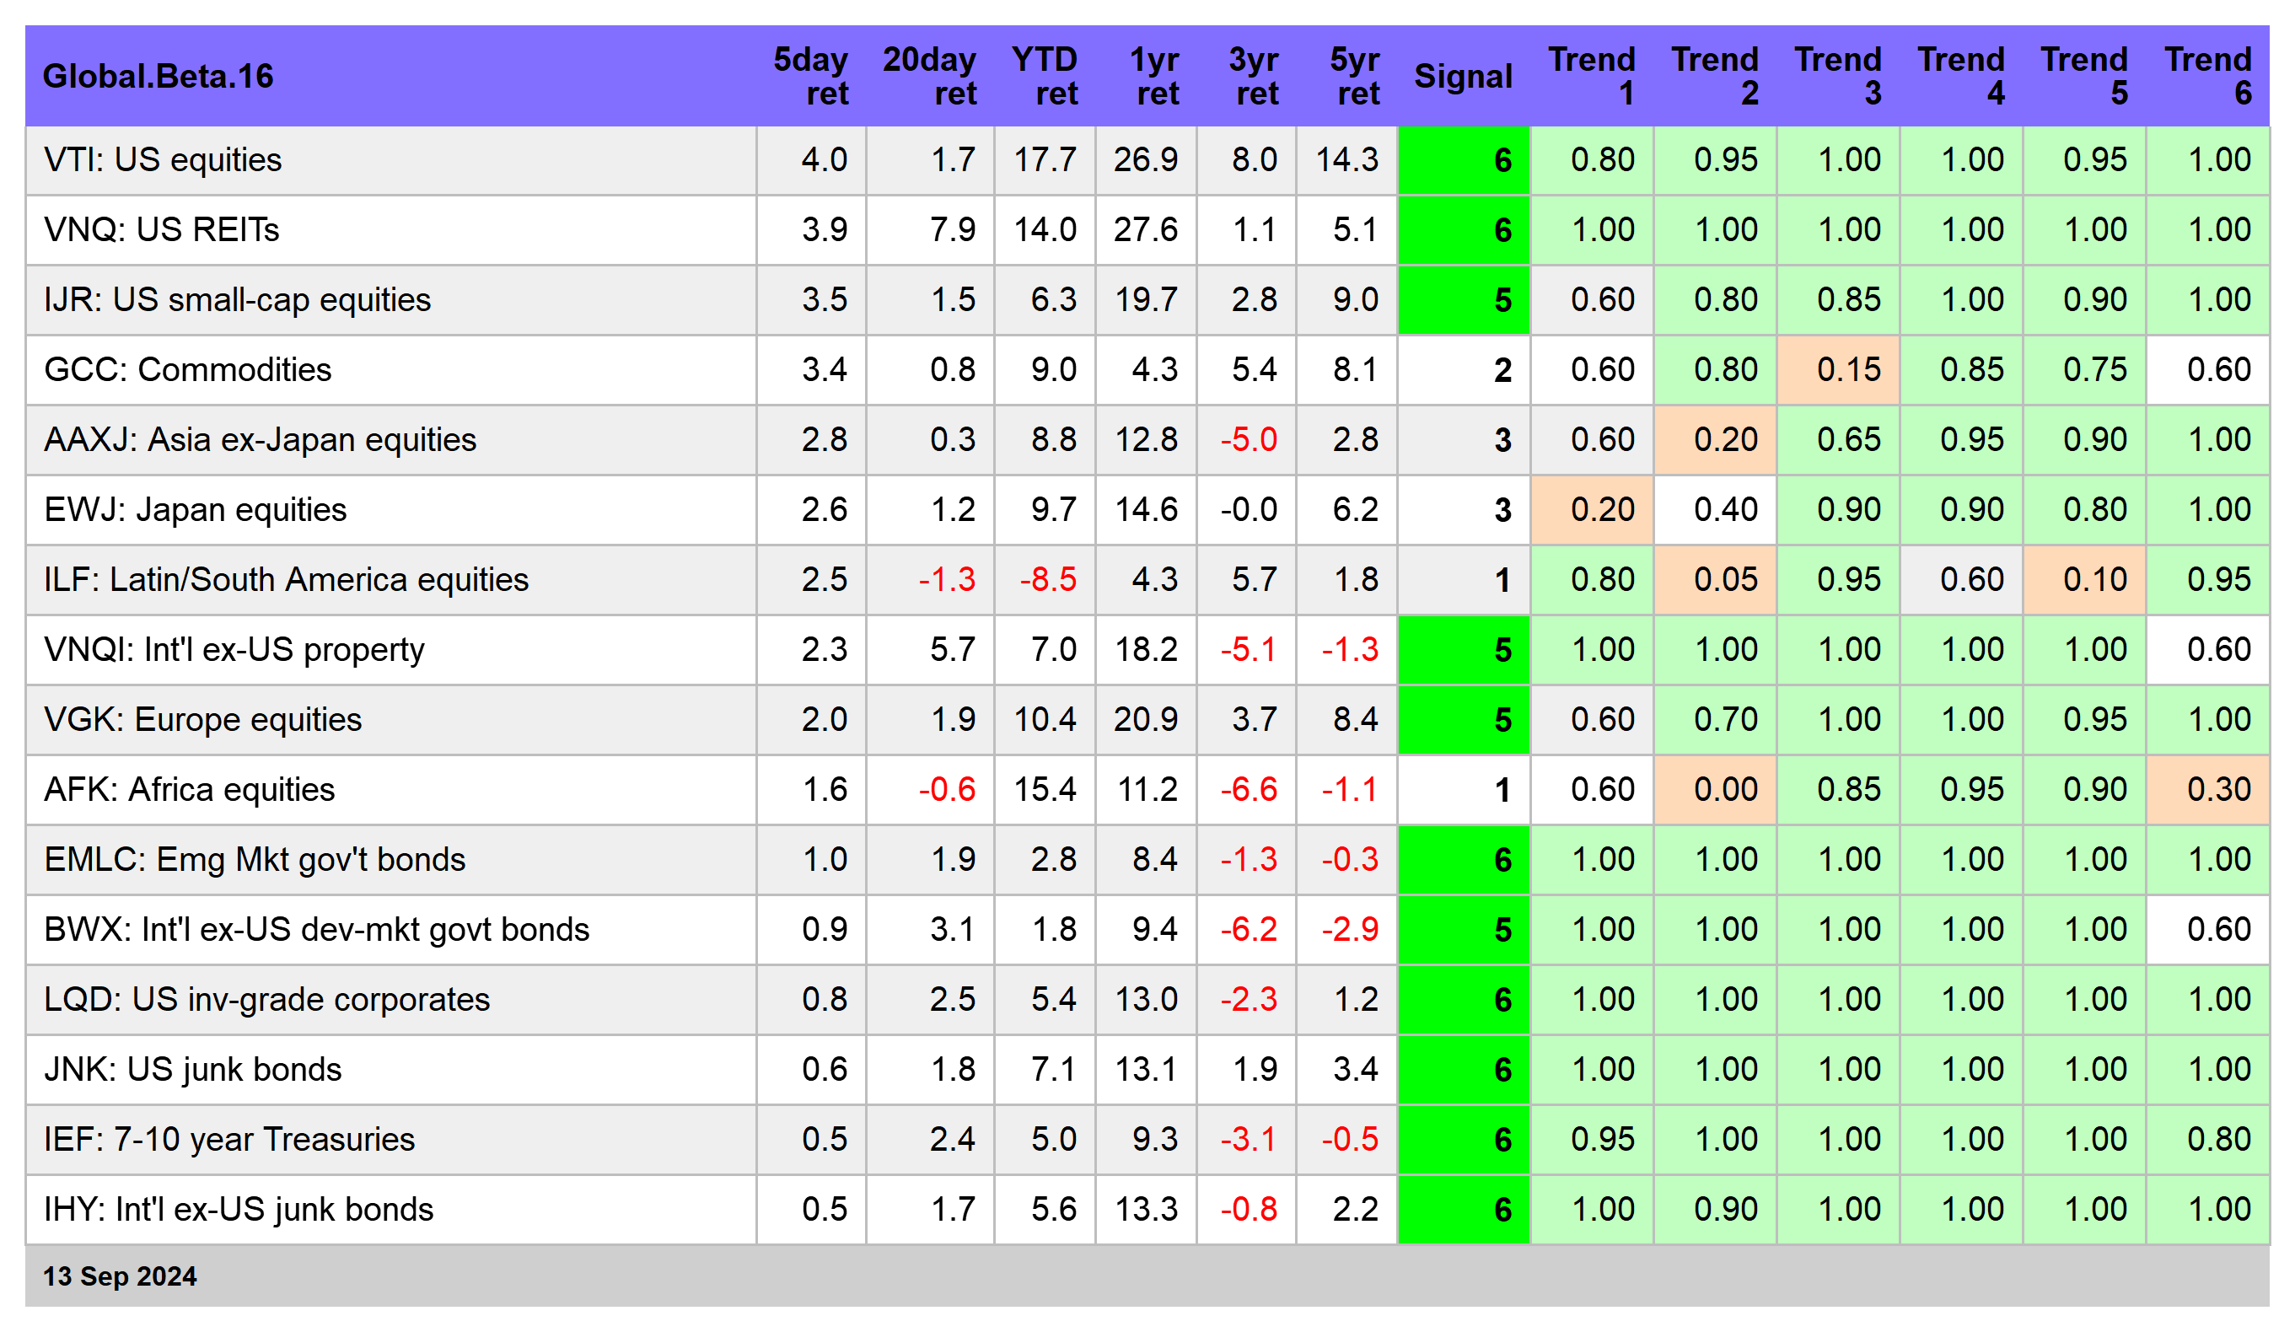The height and width of the screenshot is (1332, 2295).
Task: Click GCC Signal cell showing 2
Action: 1463,369
